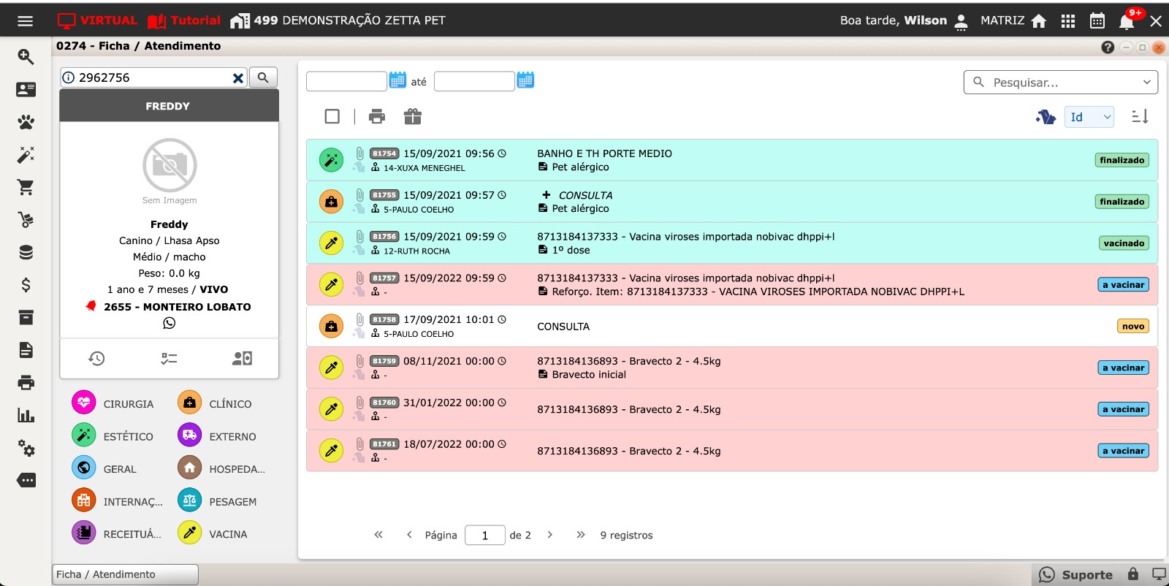Click the VACINA syringe category icon
Viewport: 1169px width, 586px height.
click(x=190, y=533)
